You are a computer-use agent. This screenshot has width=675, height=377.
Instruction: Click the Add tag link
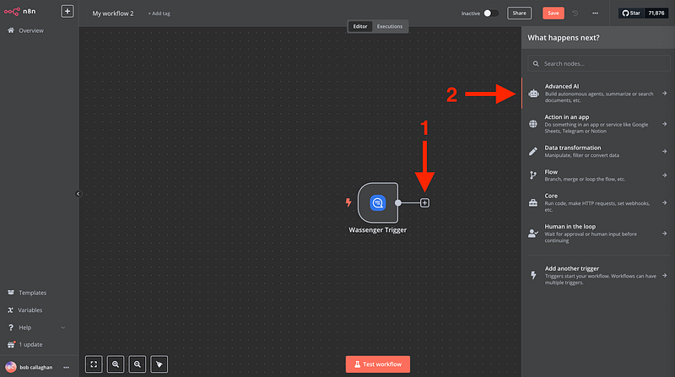158,13
